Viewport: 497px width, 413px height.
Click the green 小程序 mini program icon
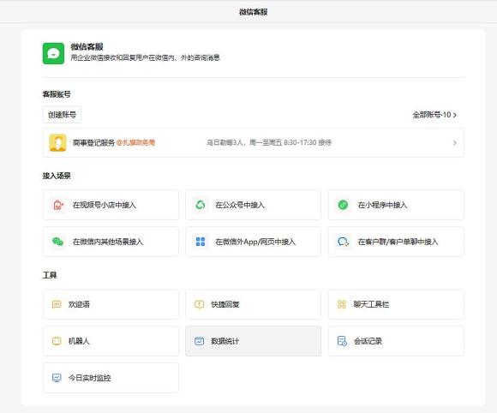point(343,205)
